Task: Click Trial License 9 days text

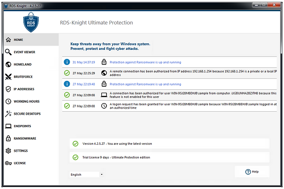Action: point(116,157)
